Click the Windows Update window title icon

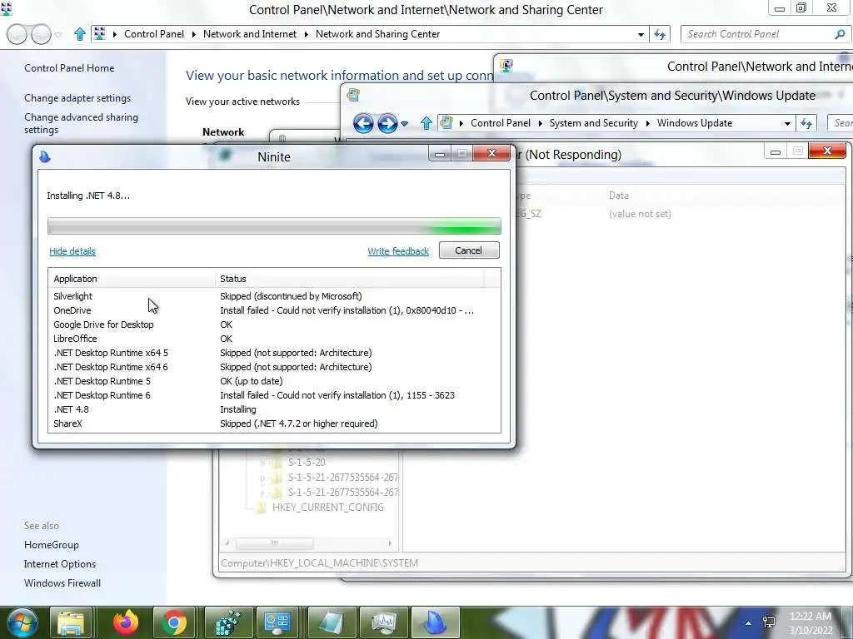pyautogui.click(x=353, y=95)
